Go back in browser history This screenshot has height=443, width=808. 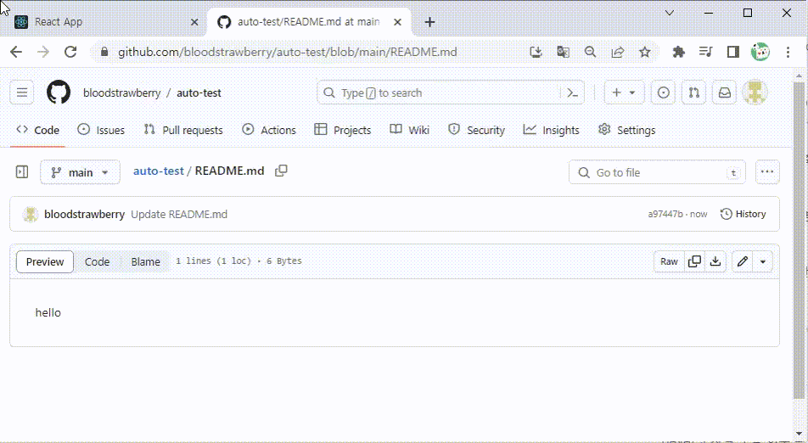(x=16, y=52)
